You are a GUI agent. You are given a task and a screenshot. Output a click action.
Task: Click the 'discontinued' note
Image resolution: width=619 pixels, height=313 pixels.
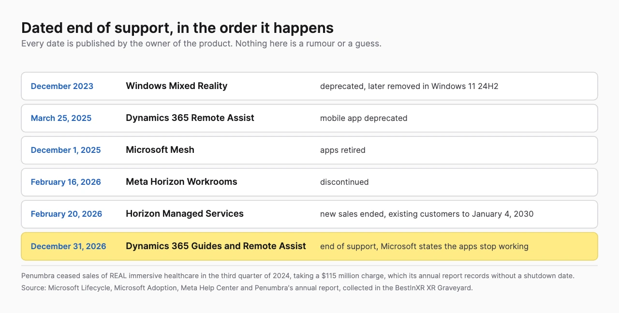(344, 182)
